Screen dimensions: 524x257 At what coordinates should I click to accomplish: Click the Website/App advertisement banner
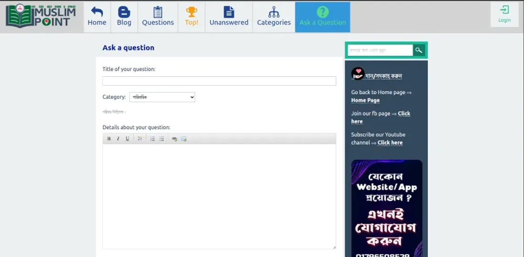387,208
